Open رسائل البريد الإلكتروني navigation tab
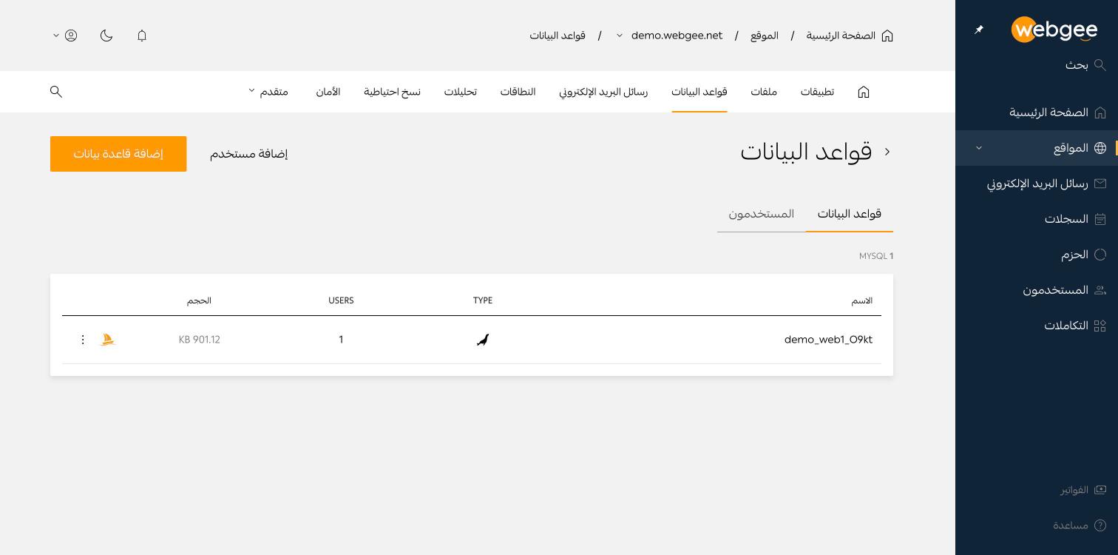Image resolution: width=1118 pixels, height=555 pixels. tap(603, 92)
